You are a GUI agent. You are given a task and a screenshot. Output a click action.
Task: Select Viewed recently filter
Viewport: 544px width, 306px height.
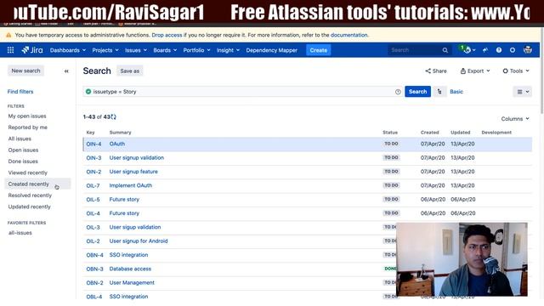pyautogui.click(x=28, y=173)
